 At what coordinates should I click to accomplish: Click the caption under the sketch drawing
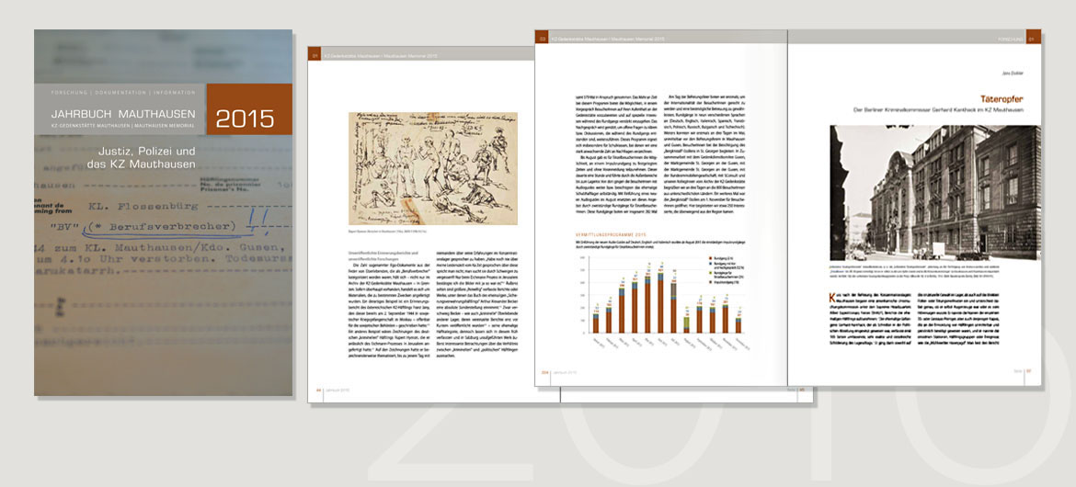[389, 232]
